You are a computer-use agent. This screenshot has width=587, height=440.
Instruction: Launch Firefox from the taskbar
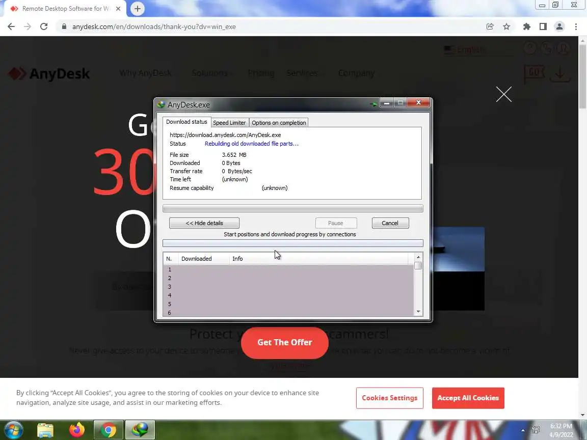click(x=77, y=430)
